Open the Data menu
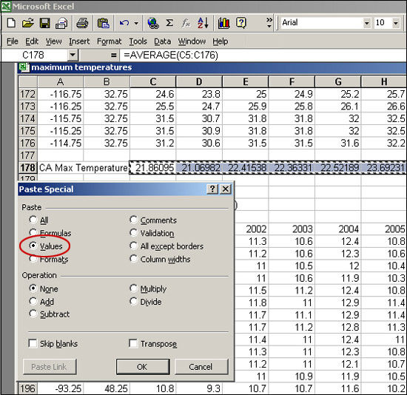This screenshot has width=407, height=395. [x=163, y=41]
